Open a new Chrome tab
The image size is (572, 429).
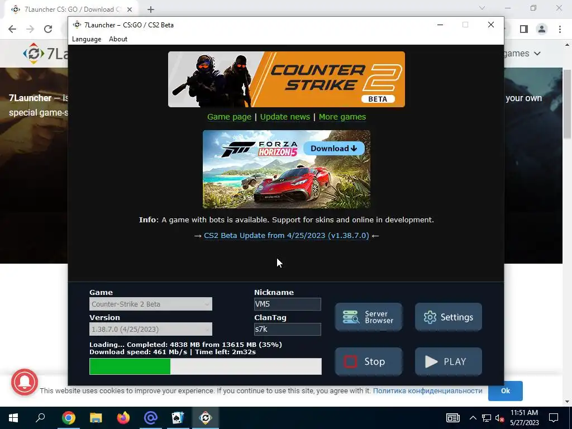(151, 9)
